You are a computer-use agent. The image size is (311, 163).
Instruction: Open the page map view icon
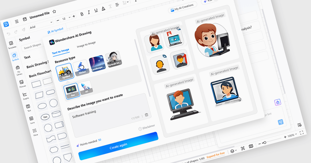pyautogui.click(x=251, y=146)
